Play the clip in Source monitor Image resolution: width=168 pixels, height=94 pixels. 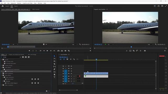pos(47,51)
